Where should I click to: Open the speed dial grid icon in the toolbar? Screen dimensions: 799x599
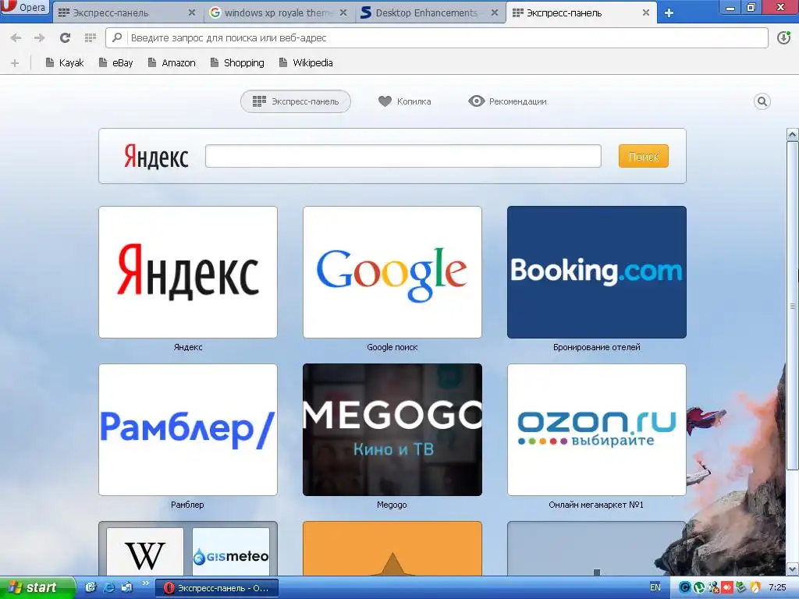(91, 37)
